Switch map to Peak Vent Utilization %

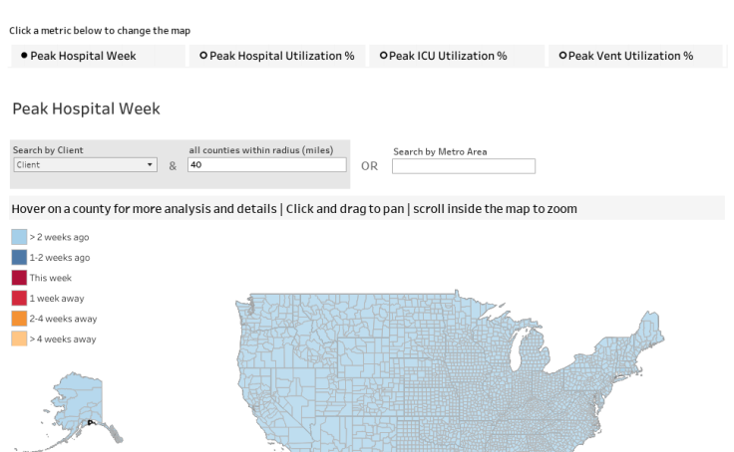[x=630, y=56]
